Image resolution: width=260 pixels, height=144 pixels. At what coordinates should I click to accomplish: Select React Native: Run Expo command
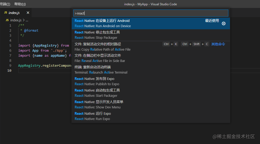click(x=151, y=116)
